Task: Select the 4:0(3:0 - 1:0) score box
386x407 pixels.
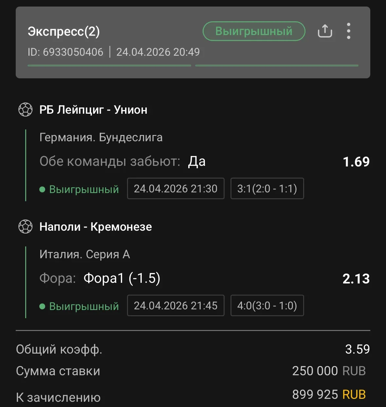Action: pos(267,305)
